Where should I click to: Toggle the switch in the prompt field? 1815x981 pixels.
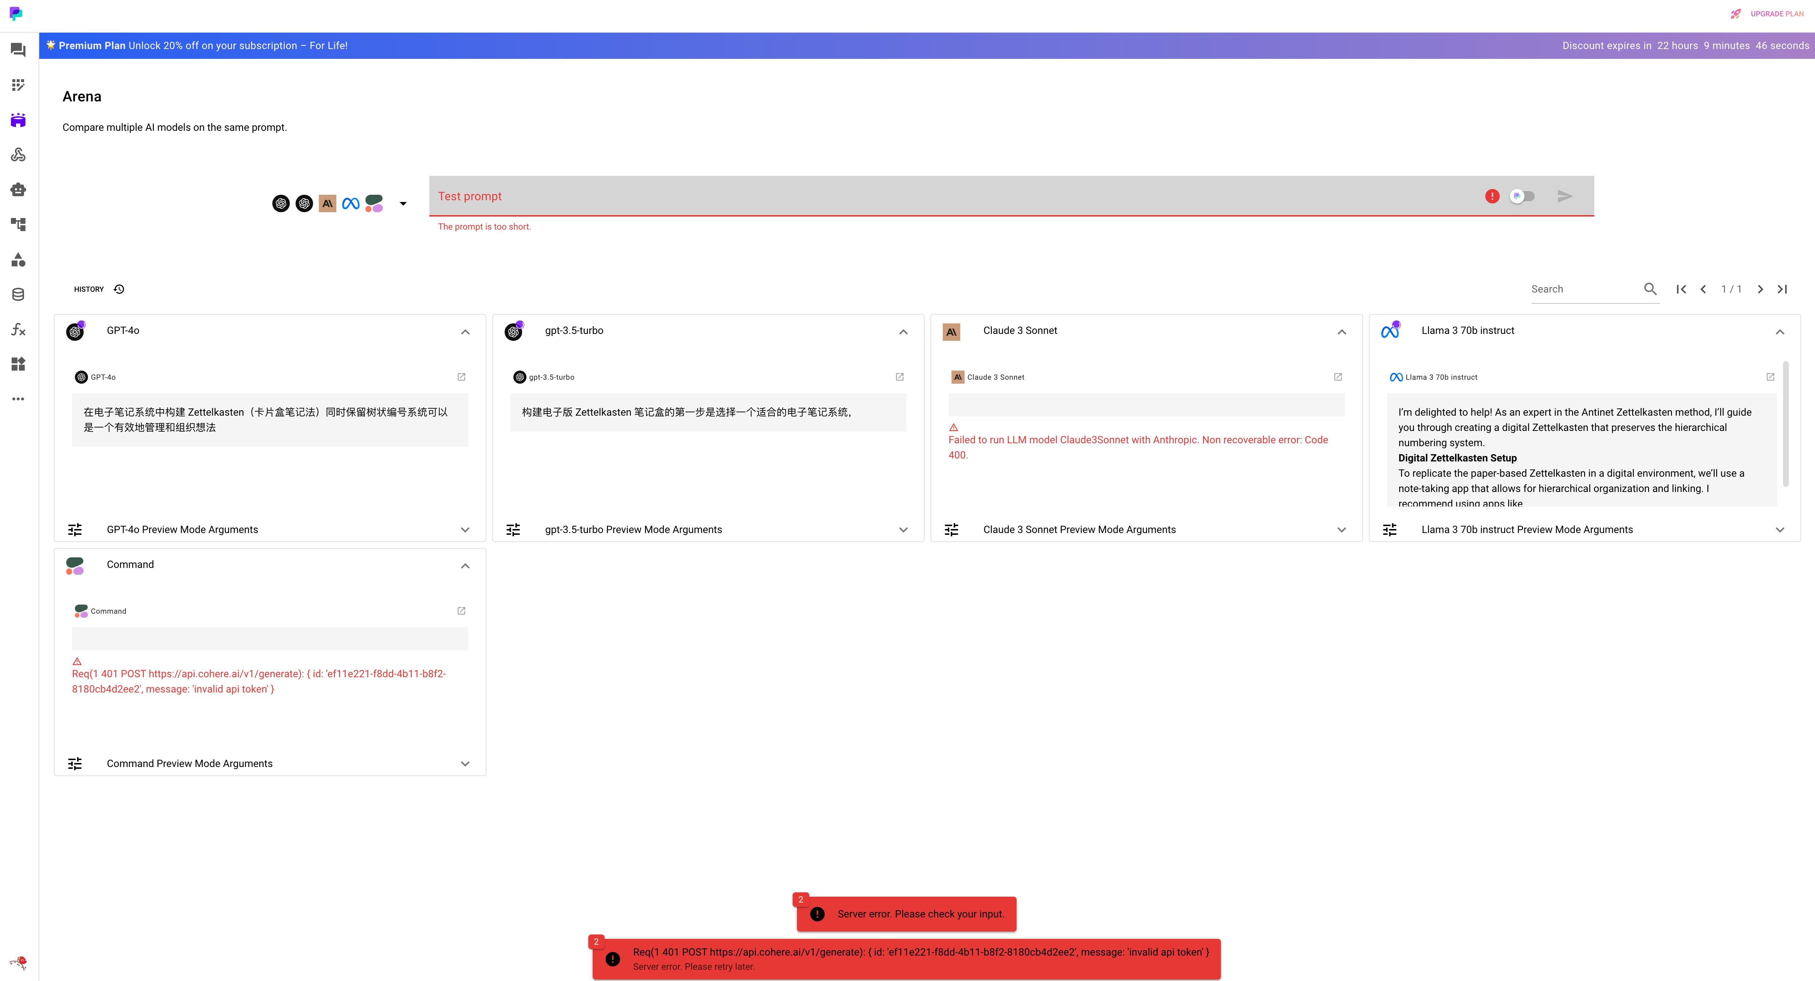(1522, 197)
